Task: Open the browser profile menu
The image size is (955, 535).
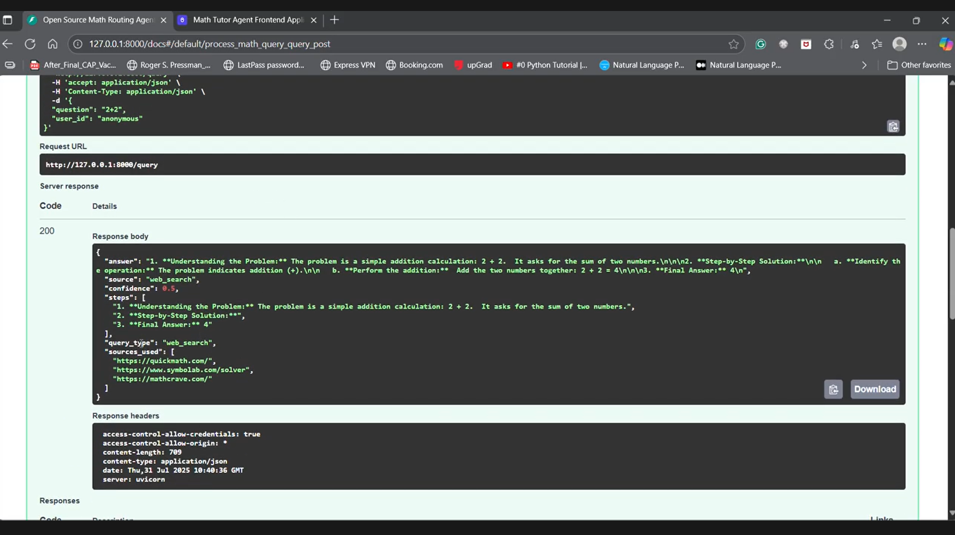Action: coord(900,44)
